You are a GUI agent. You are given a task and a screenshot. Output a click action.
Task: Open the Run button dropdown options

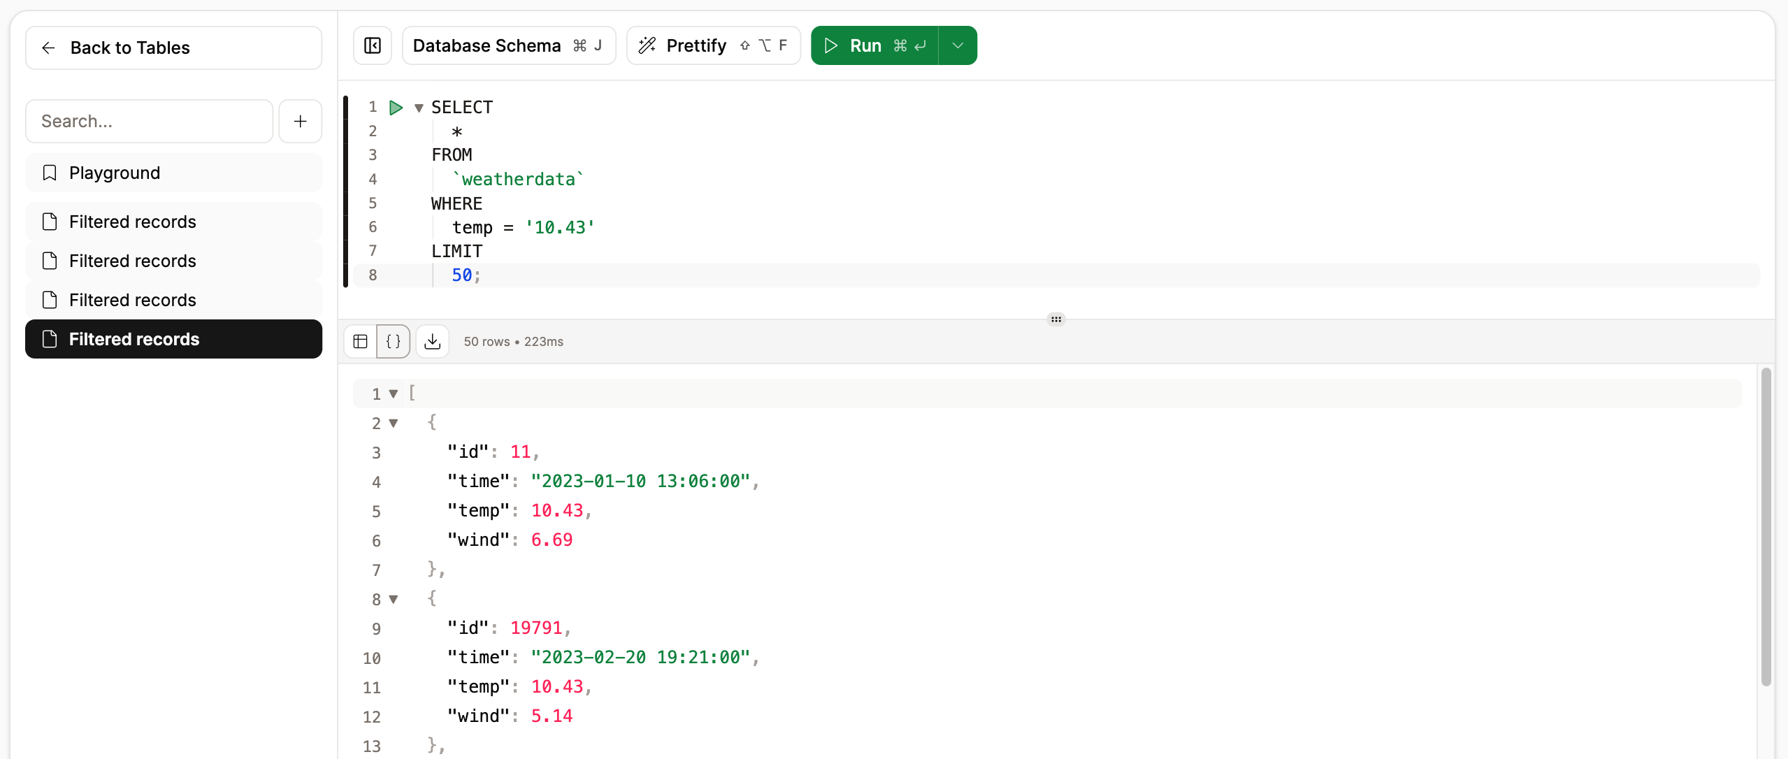point(957,45)
